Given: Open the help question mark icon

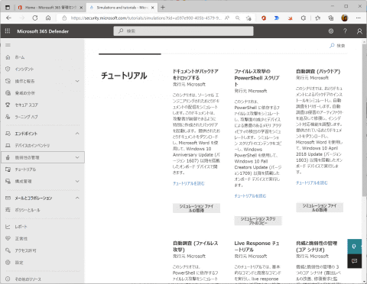Looking at the screenshot, I should pos(345,31).
